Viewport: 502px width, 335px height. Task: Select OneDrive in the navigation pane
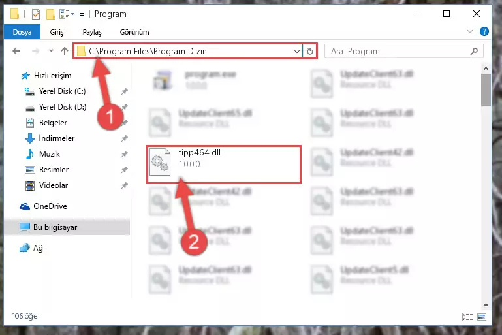[x=50, y=206]
